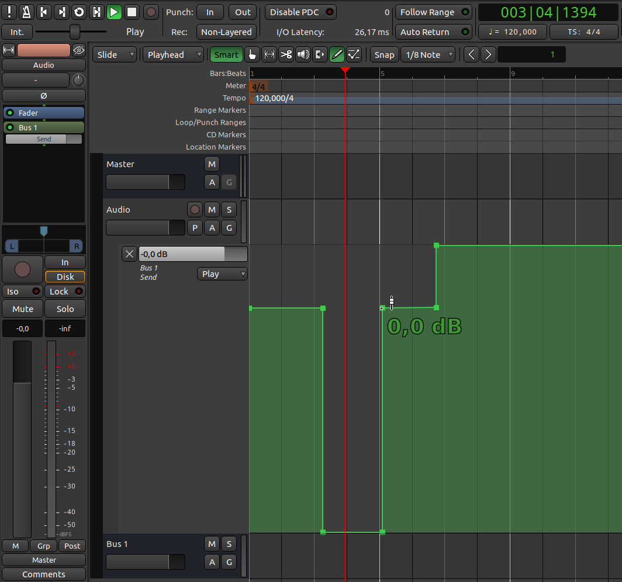Activate the Draw pencil tool
This screenshot has width=622, height=582.
(337, 54)
